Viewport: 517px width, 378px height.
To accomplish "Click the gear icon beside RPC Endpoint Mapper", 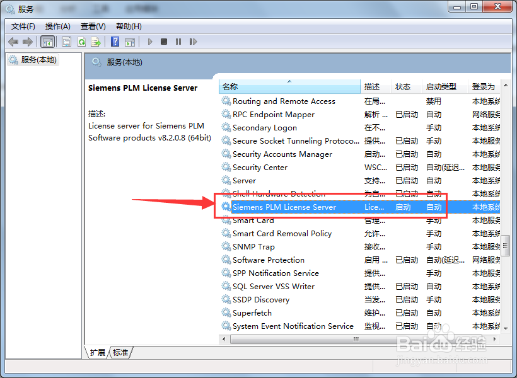I will point(226,114).
